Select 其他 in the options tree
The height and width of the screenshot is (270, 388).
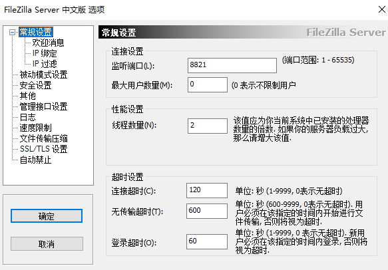27,96
